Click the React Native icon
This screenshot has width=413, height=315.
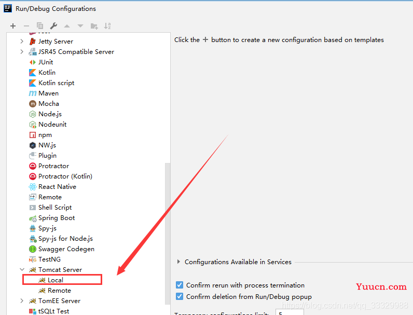(x=32, y=187)
